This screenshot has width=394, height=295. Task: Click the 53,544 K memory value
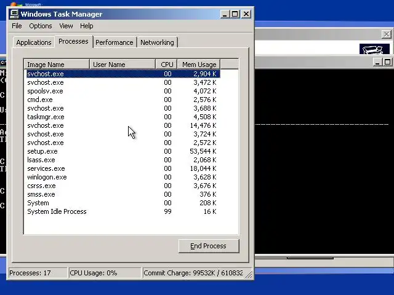[203, 151]
